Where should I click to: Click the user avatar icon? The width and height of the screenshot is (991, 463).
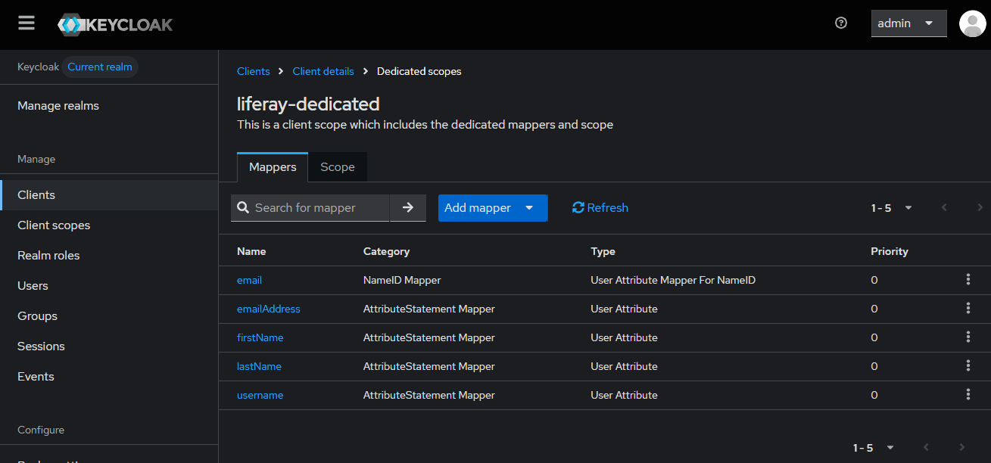pos(972,23)
